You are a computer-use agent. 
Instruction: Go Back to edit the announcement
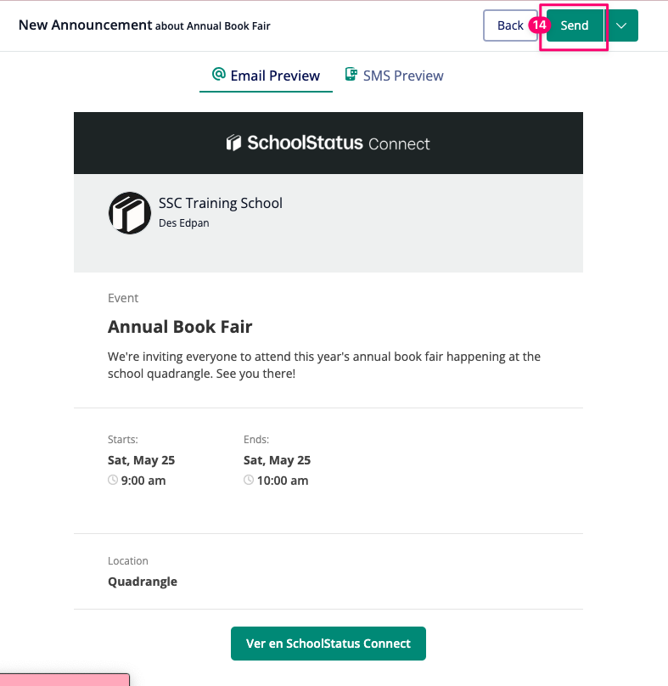[510, 25]
